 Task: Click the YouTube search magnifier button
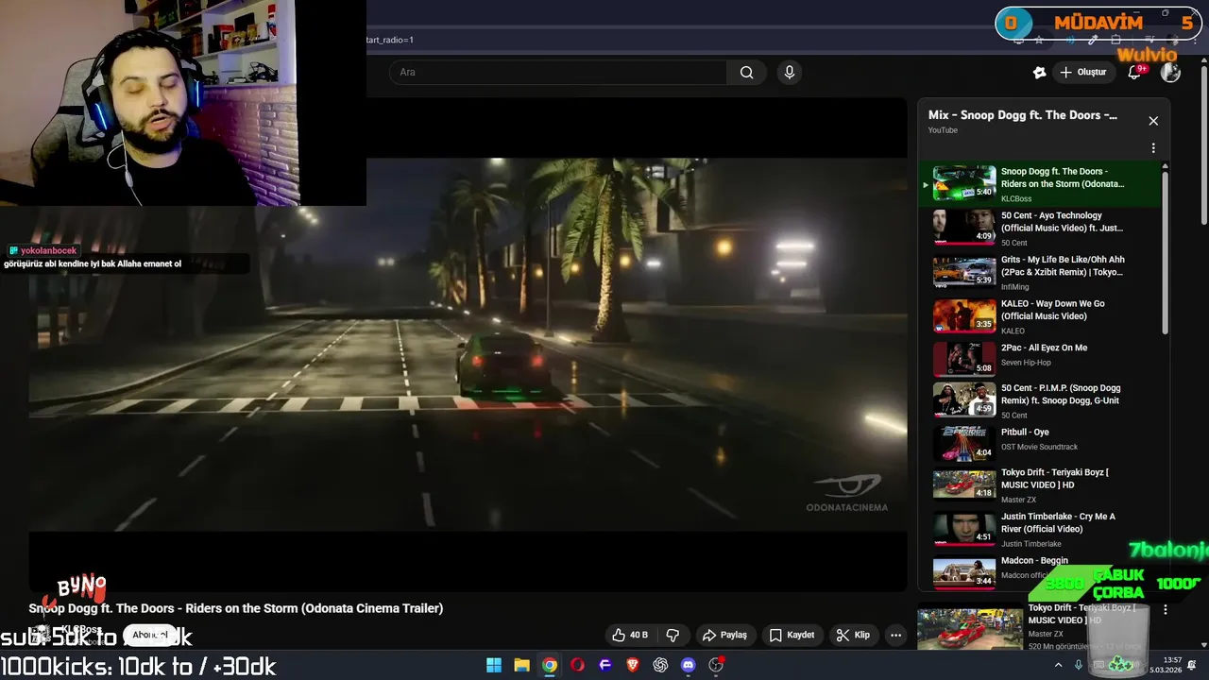pos(746,73)
